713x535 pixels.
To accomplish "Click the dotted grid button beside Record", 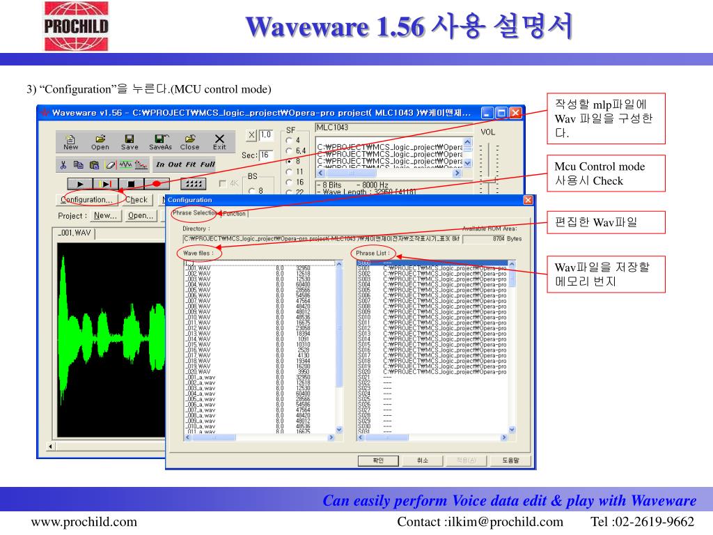I will (194, 184).
